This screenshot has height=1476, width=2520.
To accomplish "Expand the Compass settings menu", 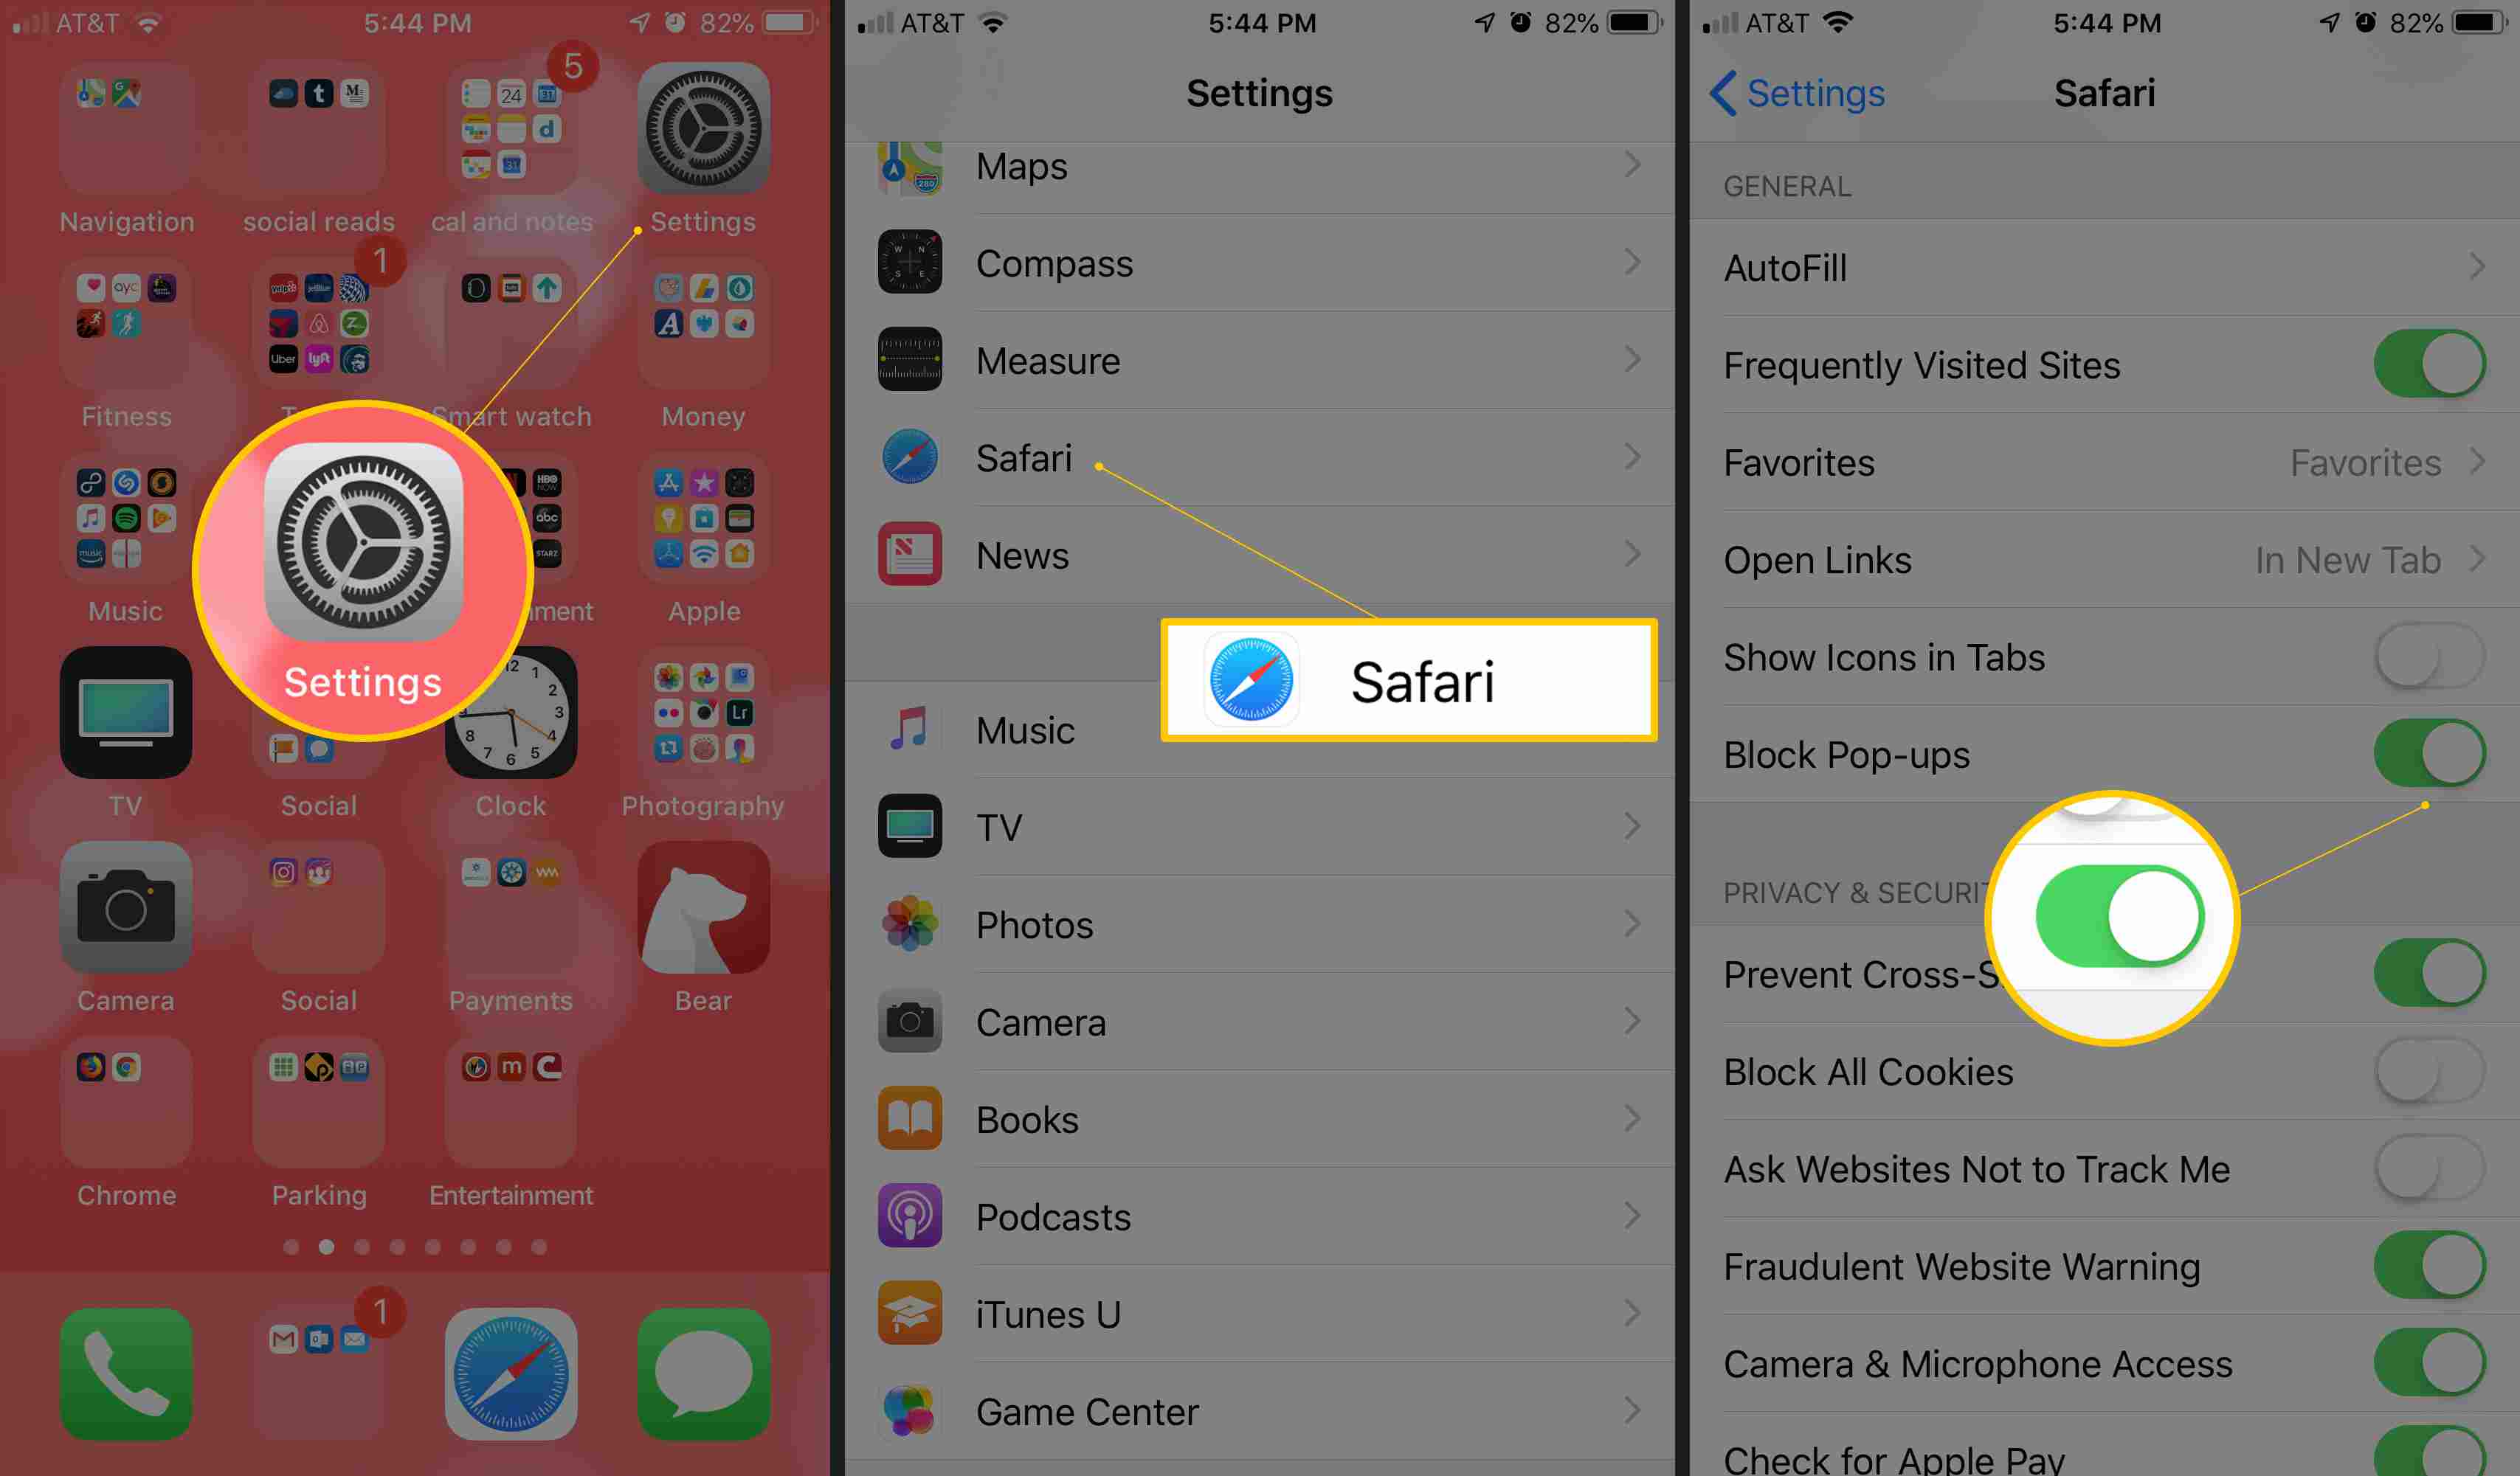I will pyautogui.click(x=1254, y=263).
